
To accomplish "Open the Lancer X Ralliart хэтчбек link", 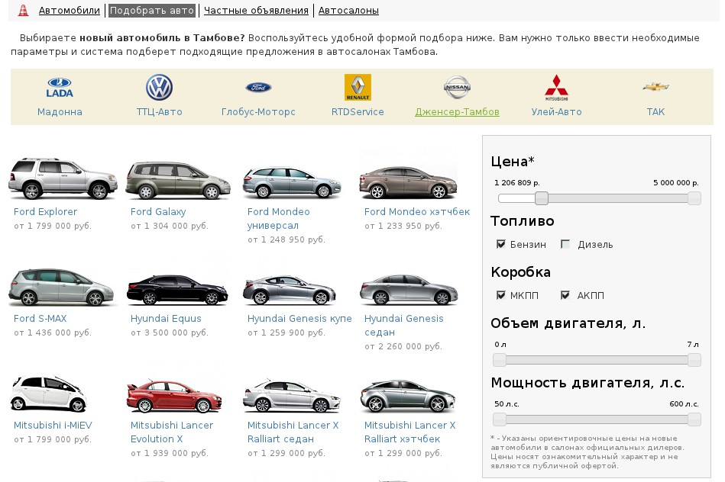I will (410, 432).
